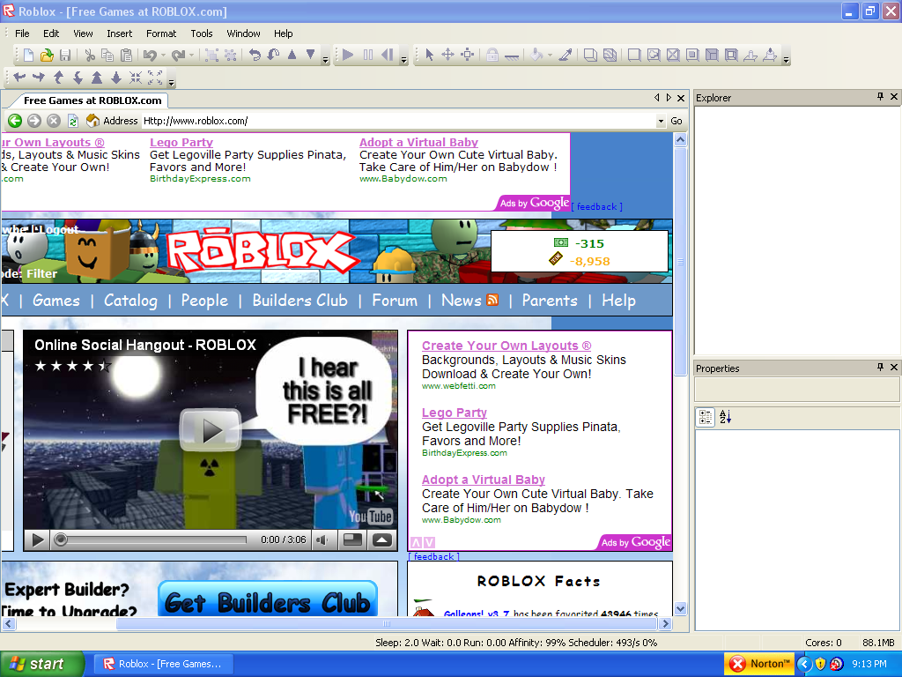This screenshot has width=902, height=677.
Task: Toggle the Explorer panel pin
Action: (x=880, y=97)
